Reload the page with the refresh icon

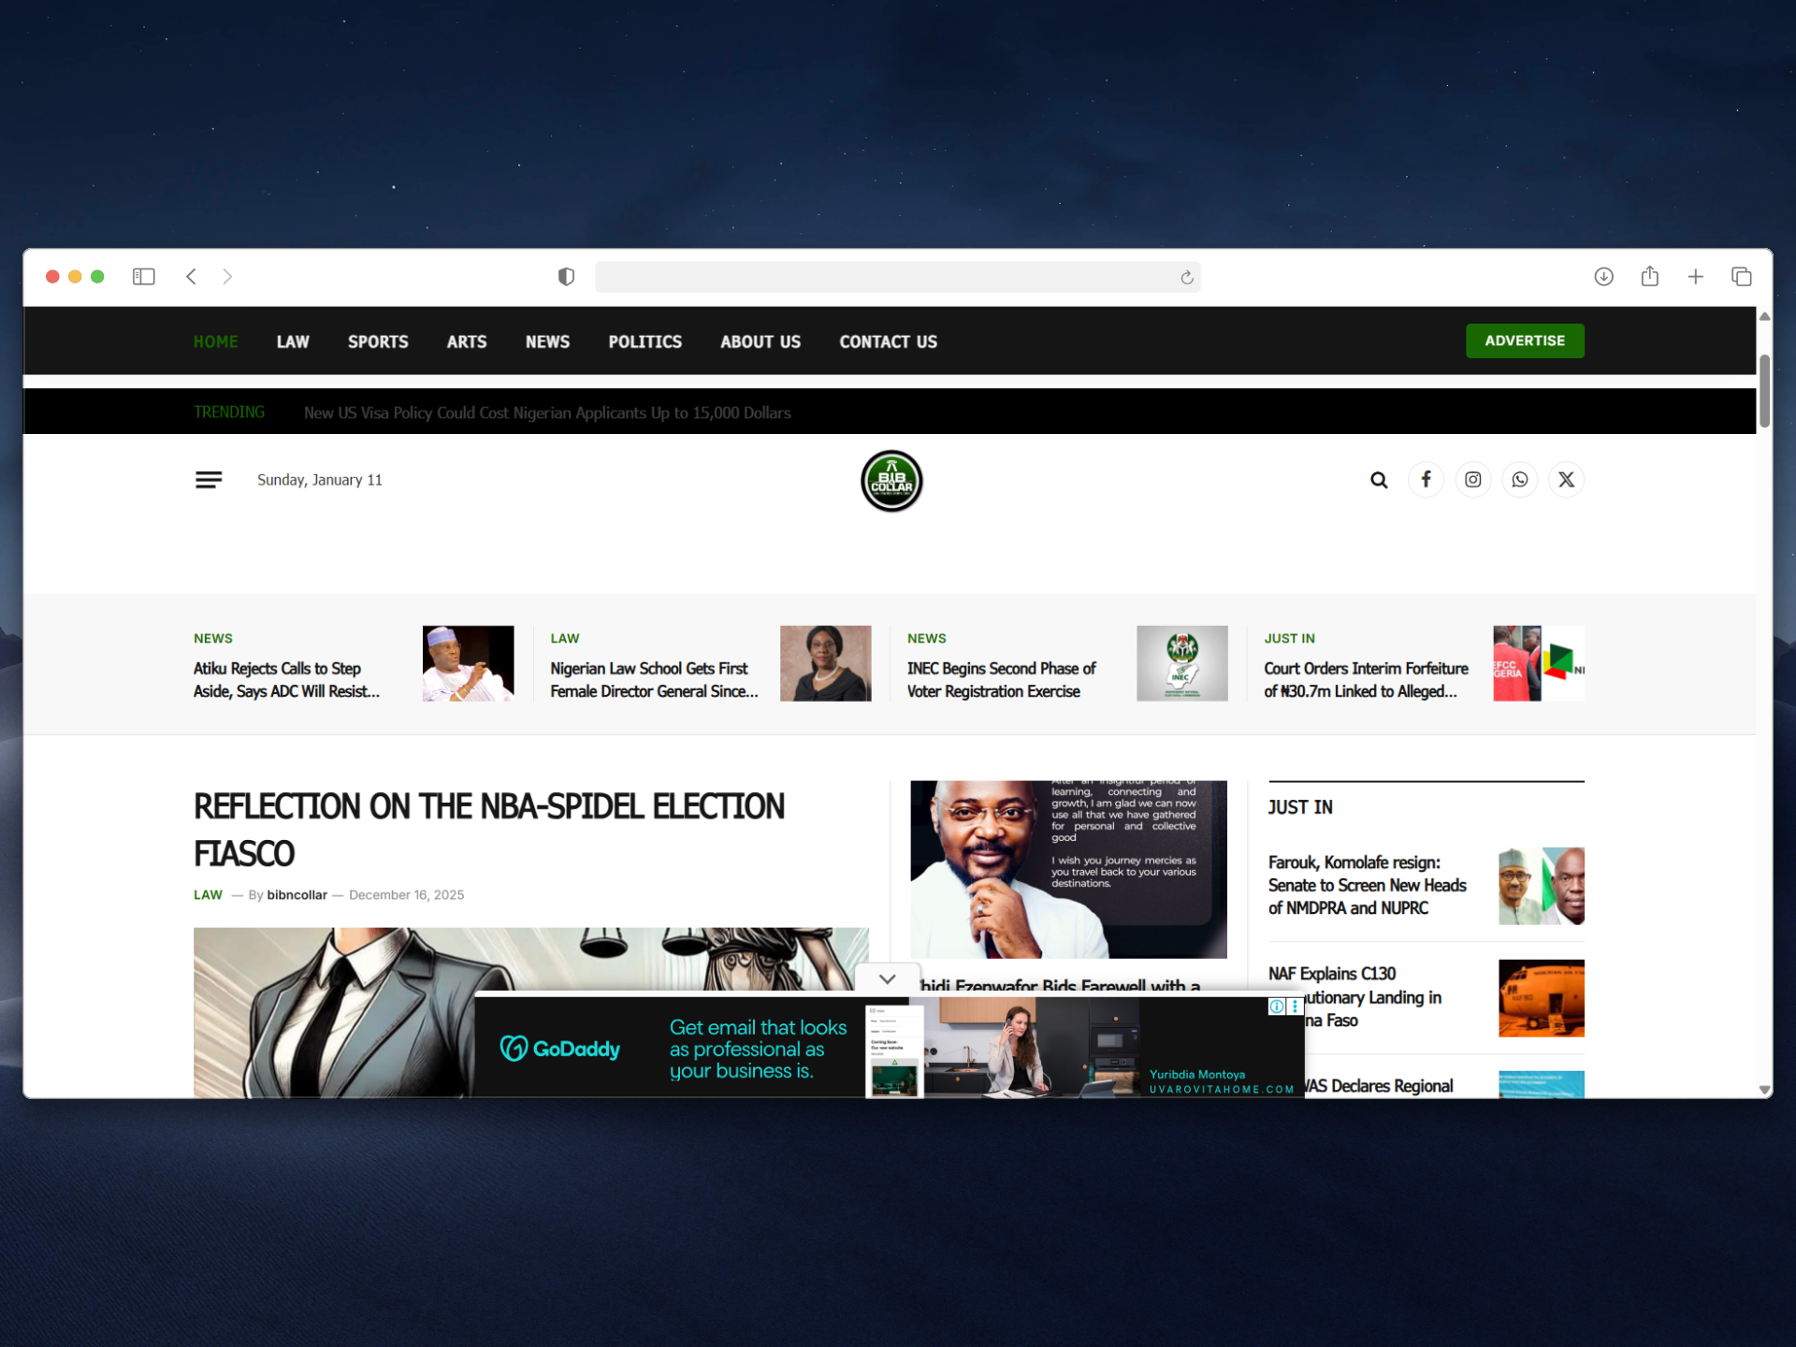click(1187, 278)
